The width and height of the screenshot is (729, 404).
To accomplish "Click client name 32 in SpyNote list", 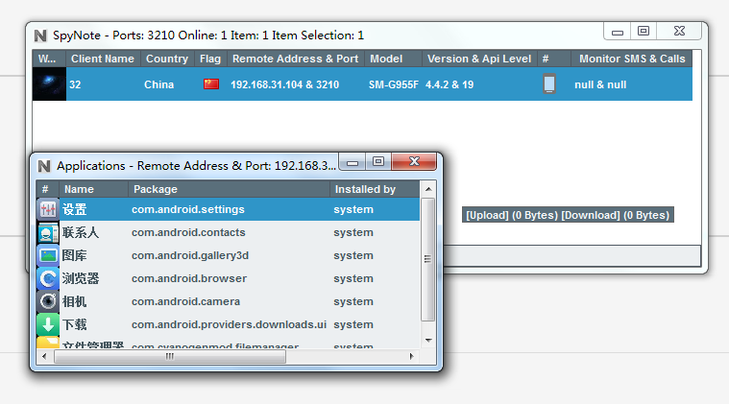I will click(x=75, y=84).
